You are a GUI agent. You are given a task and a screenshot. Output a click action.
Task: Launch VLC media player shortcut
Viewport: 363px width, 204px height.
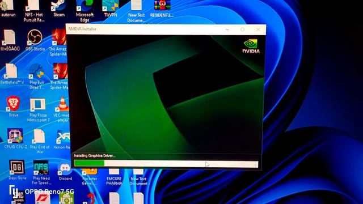(x=62, y=109)
